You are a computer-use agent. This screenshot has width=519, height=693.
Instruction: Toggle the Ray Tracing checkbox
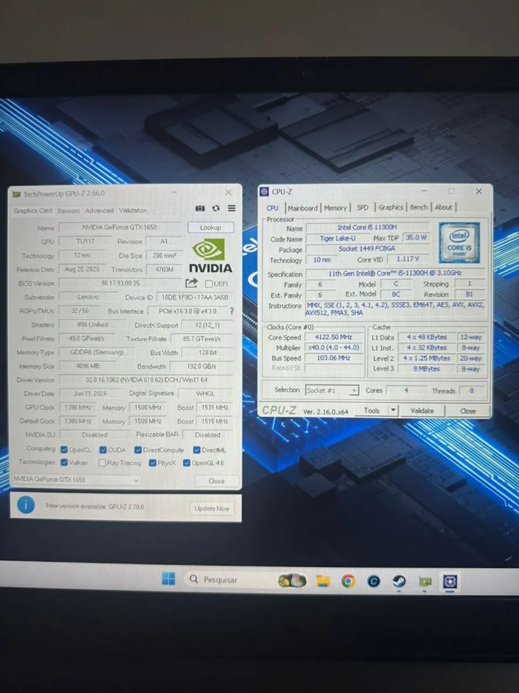coord(102,463)
